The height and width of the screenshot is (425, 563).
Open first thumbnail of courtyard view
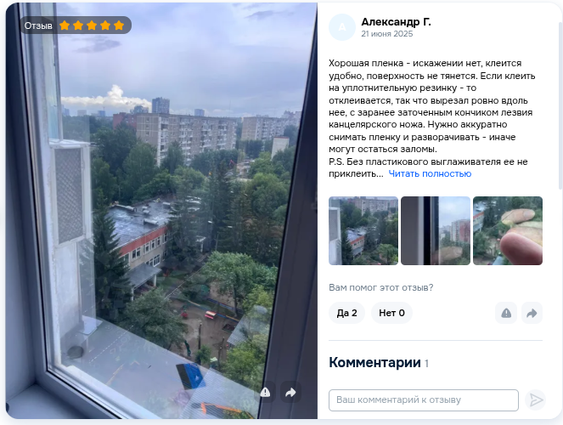coord(363,230)
